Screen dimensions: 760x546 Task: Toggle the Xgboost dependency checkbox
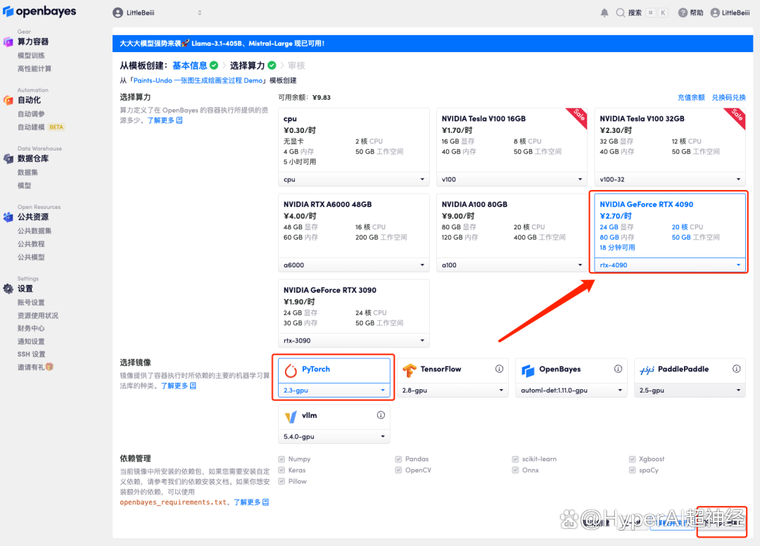[633, 459]
